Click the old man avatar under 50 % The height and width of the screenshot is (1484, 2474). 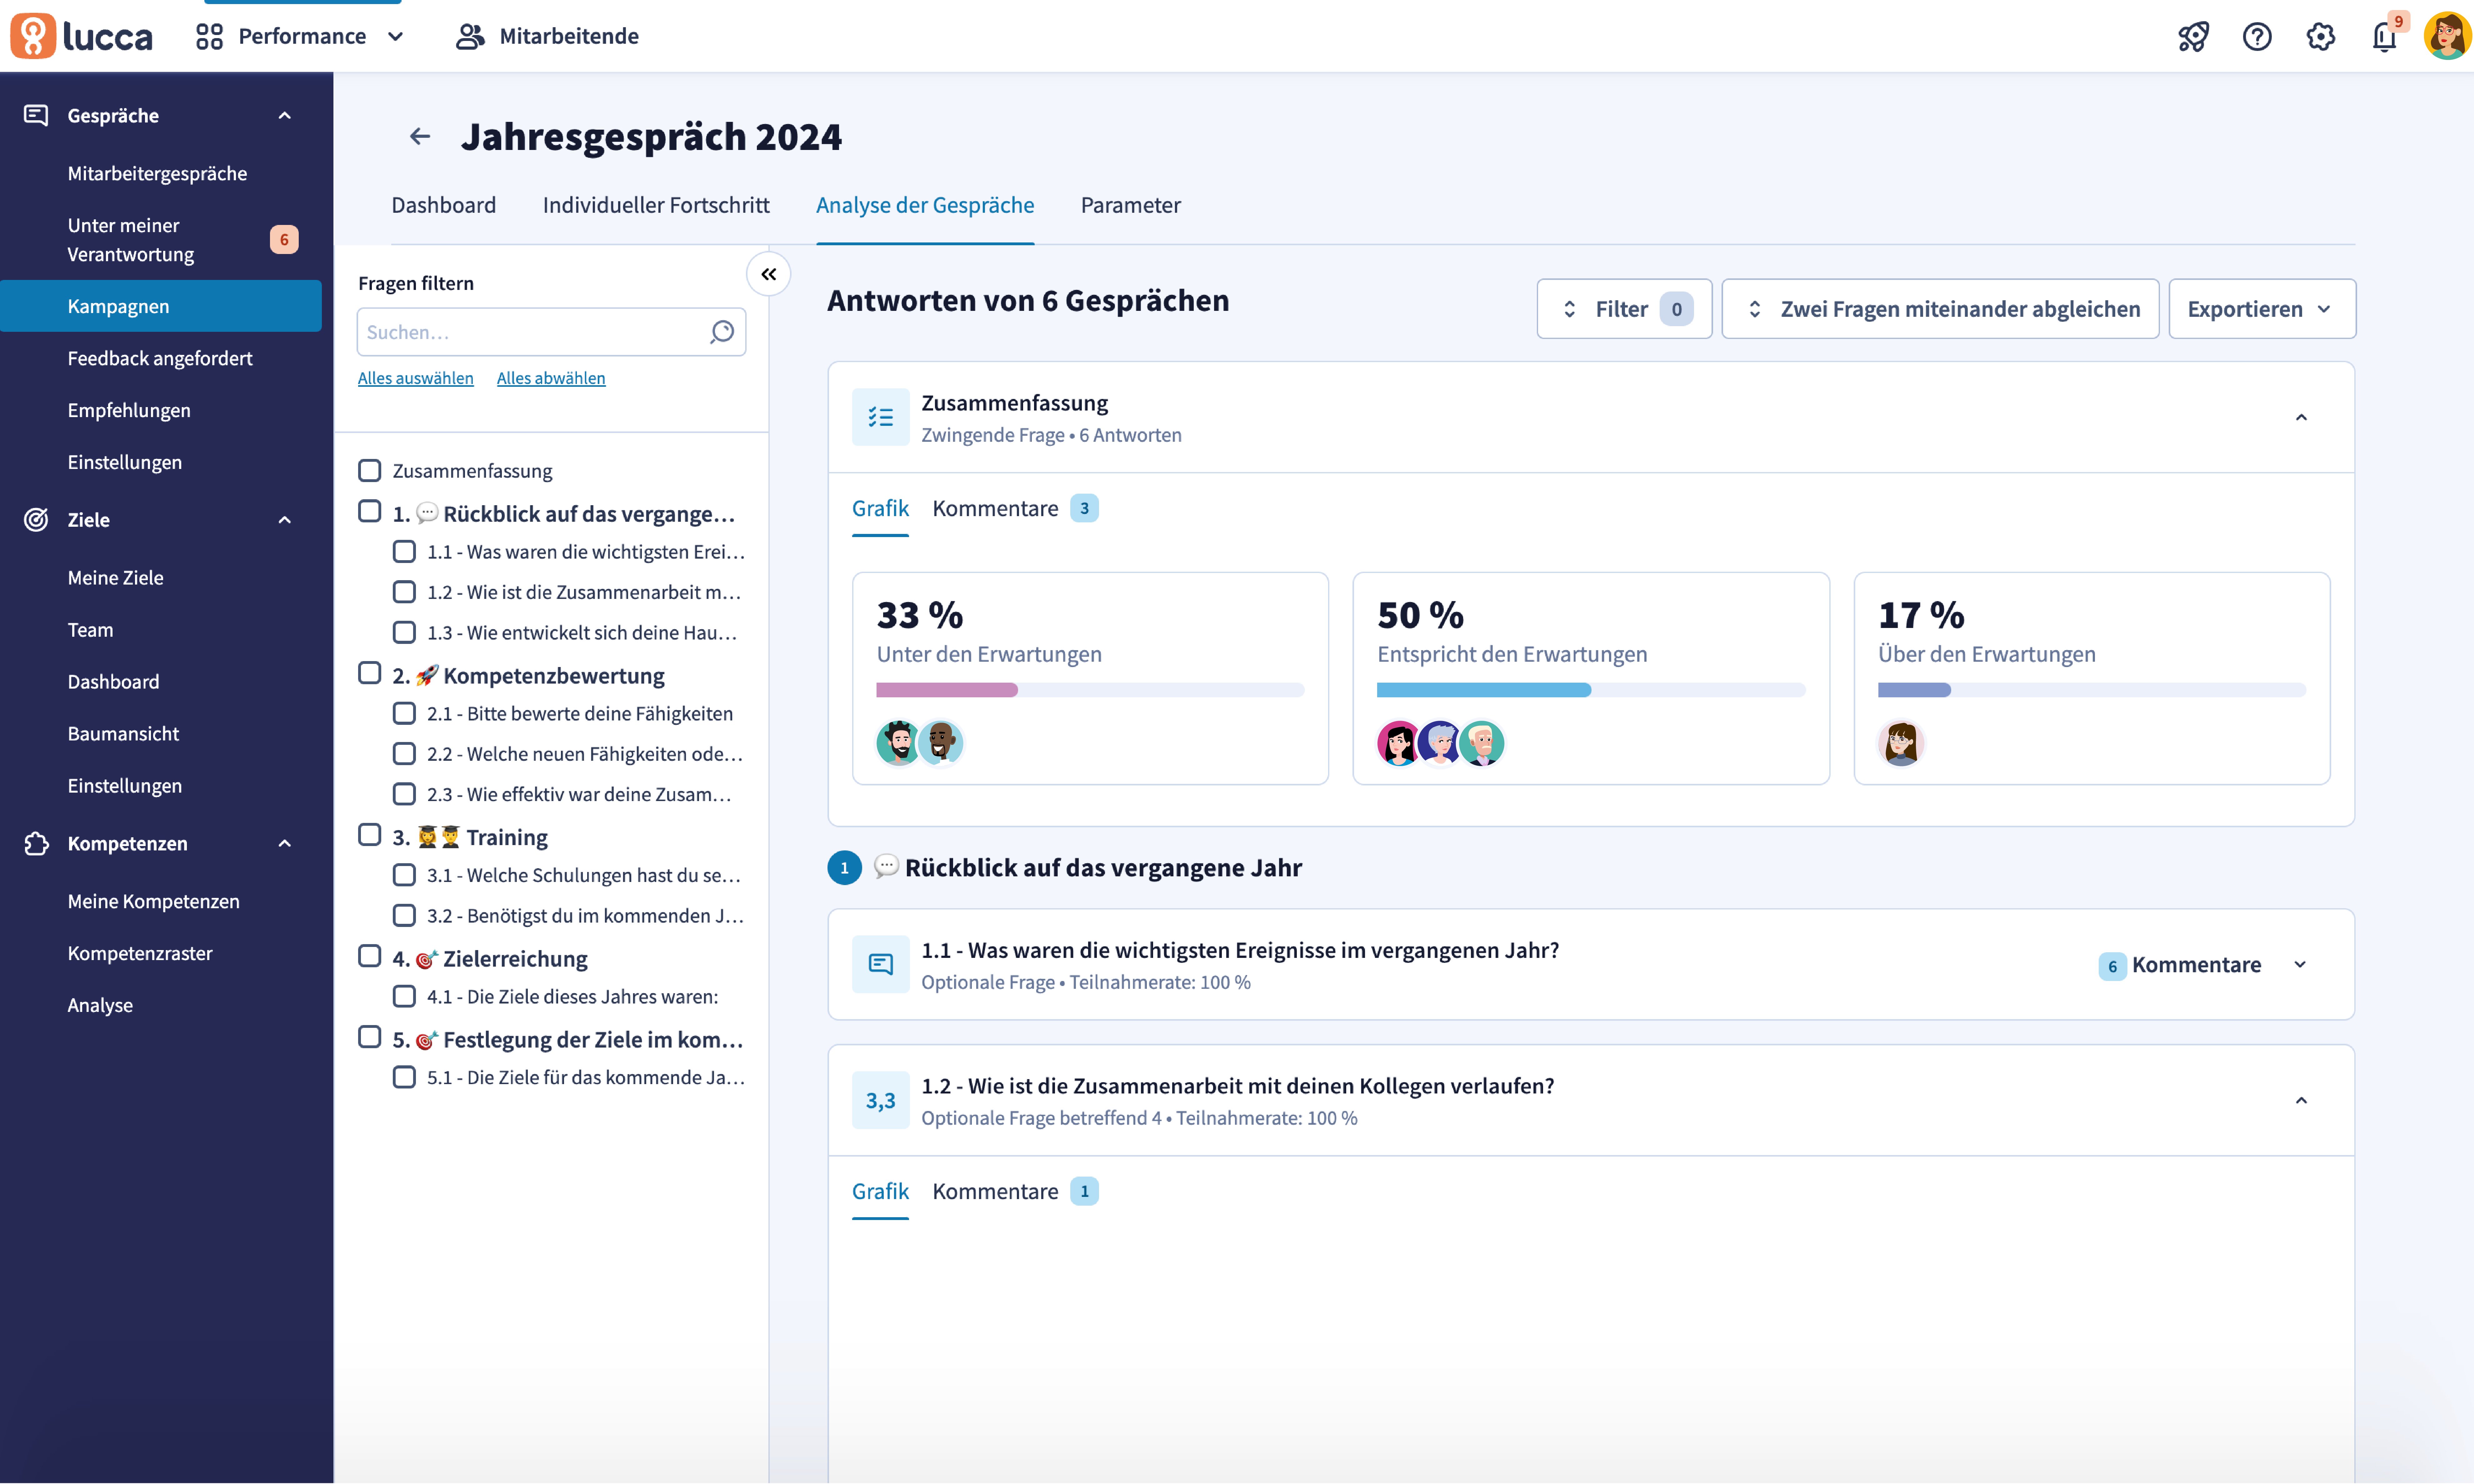tap(1482, 743)
